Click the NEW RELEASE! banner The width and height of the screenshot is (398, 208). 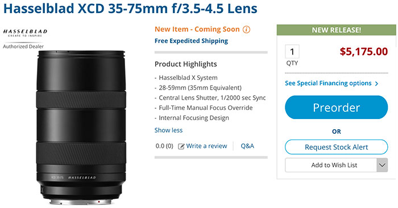337,30
